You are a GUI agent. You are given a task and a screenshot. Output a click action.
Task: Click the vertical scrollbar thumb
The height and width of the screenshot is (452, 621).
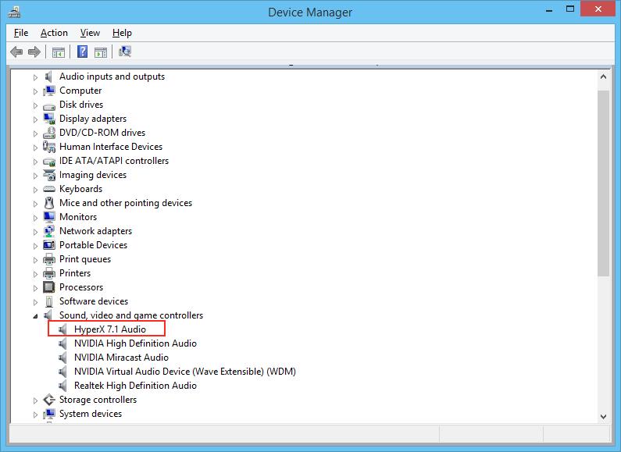[x=603, y=183]
